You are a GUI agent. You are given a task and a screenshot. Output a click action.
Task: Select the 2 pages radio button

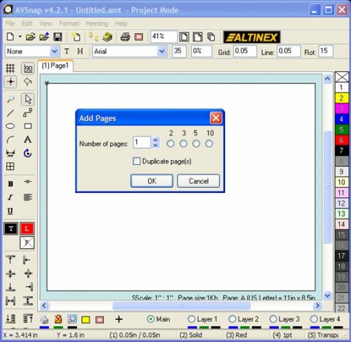(171, 144)
